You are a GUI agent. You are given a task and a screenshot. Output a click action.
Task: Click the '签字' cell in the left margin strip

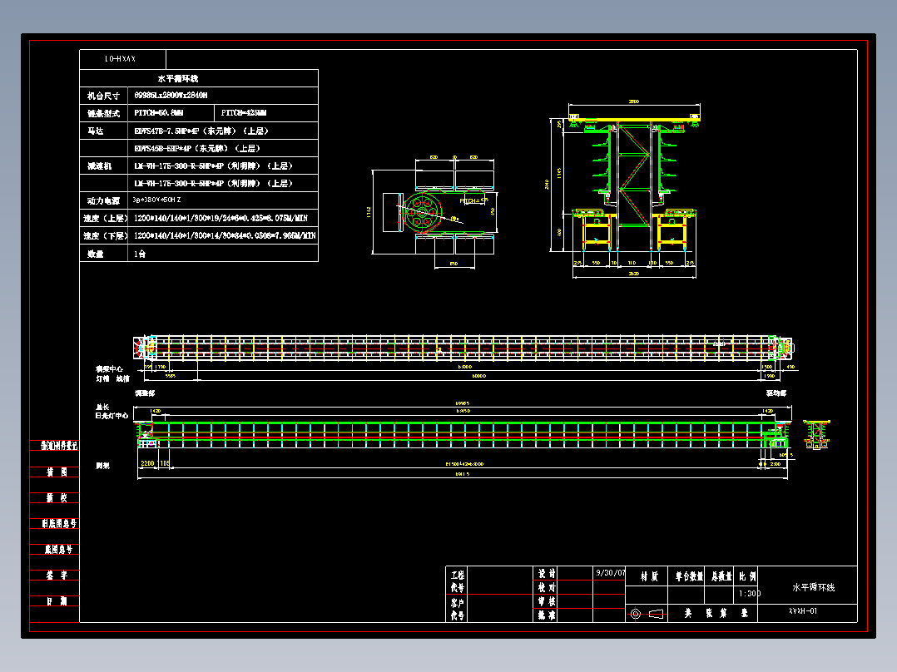[57, 576]
